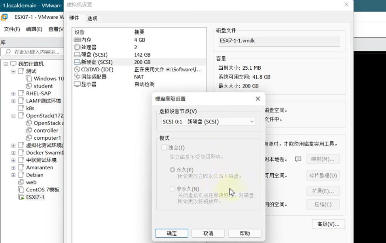This screenshot has width=386, height=243.
Task: Expand the Amaranten folder
Action: point(14,168)
